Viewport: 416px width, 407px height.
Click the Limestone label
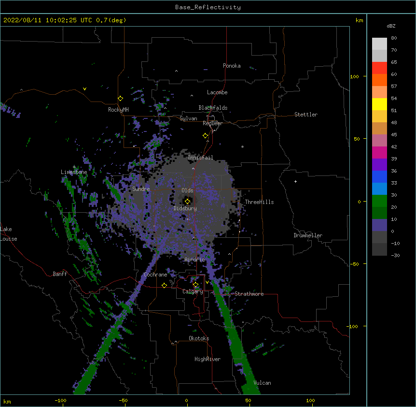[x=74, y=172]
